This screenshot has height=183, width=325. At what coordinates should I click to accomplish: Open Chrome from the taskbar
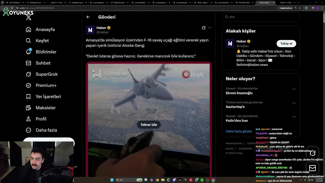(x=157, y=180)
